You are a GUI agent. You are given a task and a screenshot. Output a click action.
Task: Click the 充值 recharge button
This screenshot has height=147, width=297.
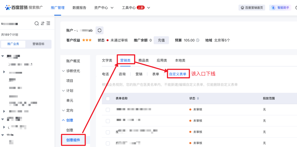tap(161, 40)
